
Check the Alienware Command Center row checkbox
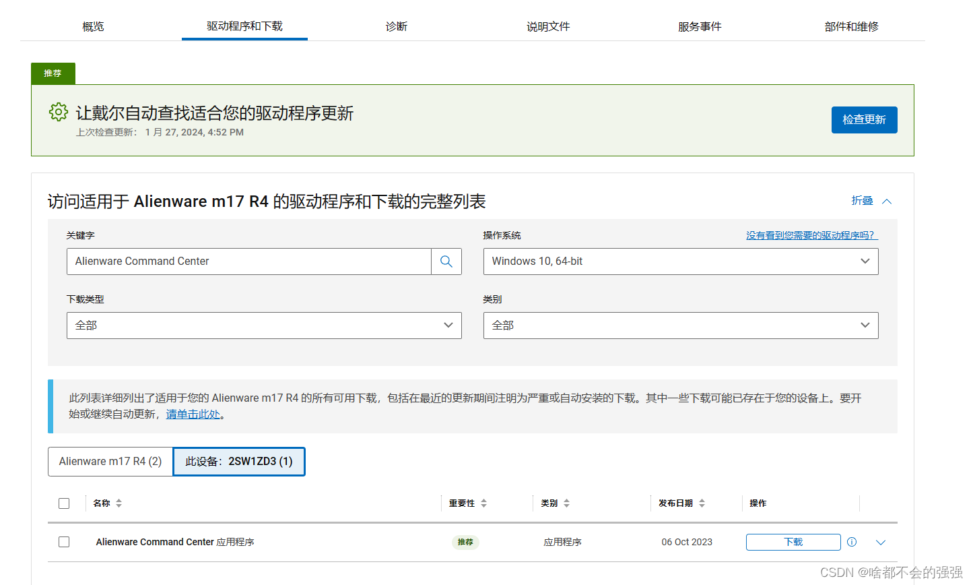(64, 542)
